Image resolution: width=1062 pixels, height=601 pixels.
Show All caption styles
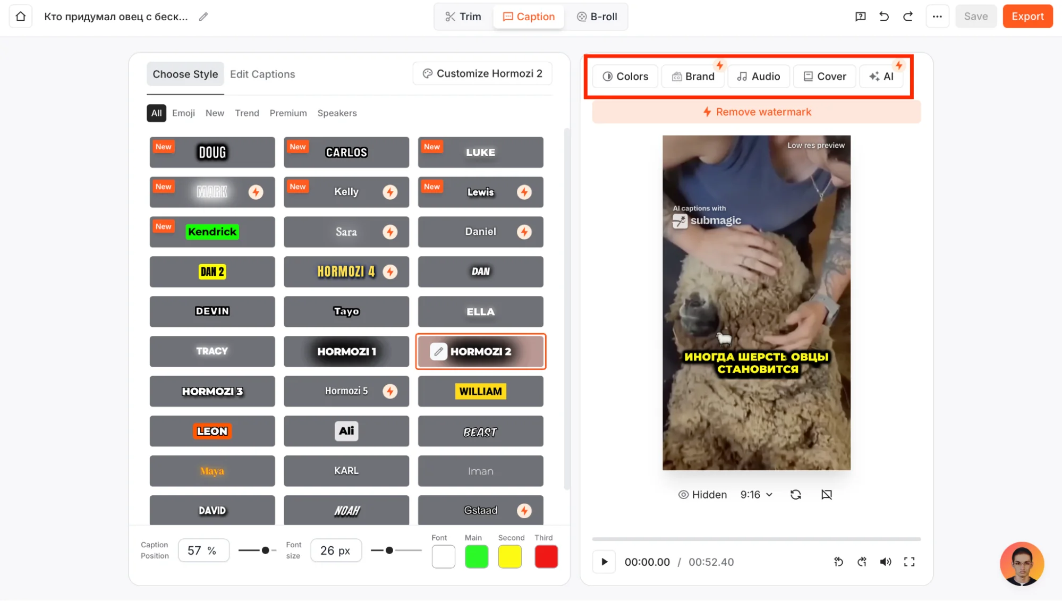click(x=156, y=113)
